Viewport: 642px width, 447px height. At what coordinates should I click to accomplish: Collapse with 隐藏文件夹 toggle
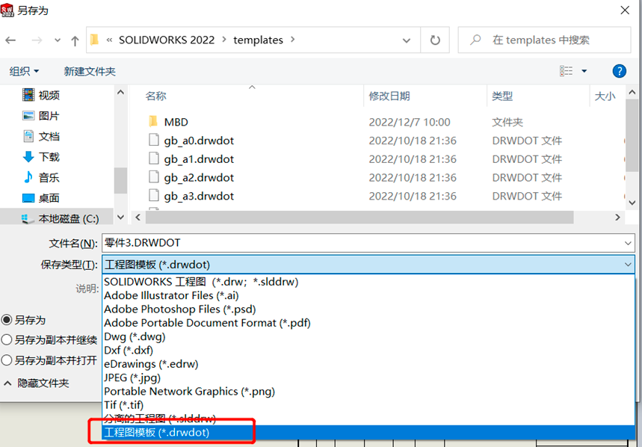(x=36, y=383)
